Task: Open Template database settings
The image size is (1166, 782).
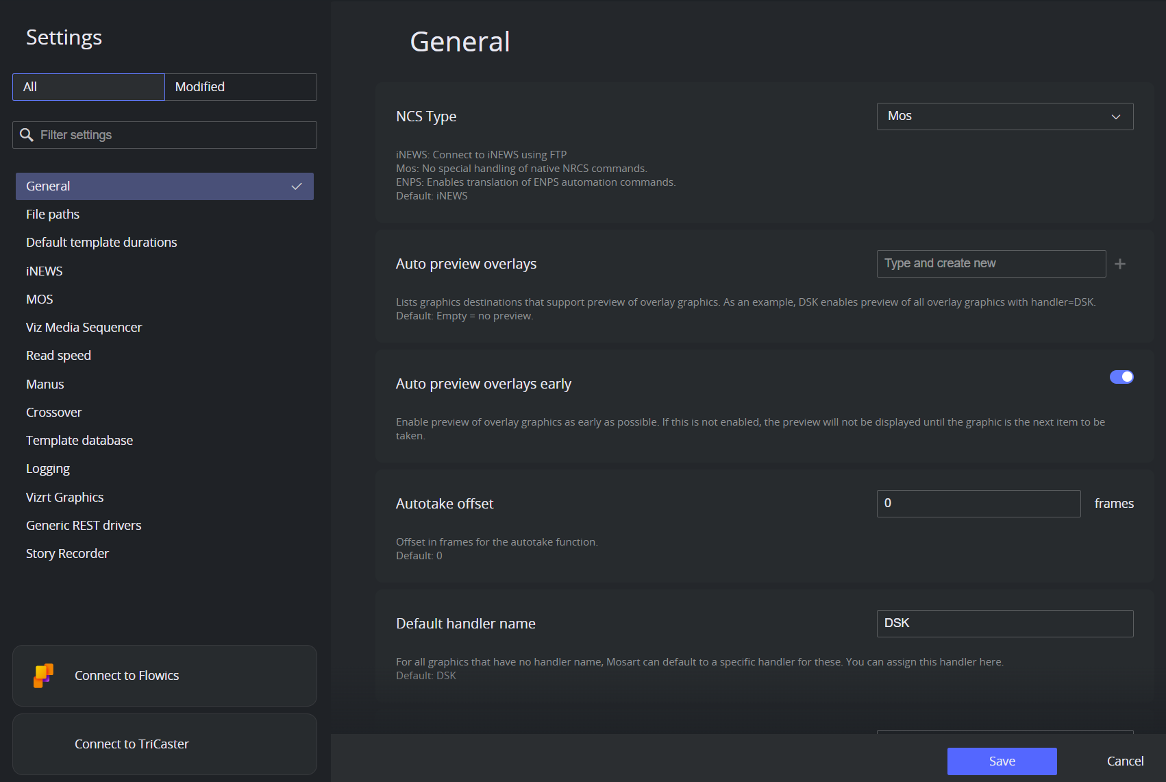Action: 79,441
